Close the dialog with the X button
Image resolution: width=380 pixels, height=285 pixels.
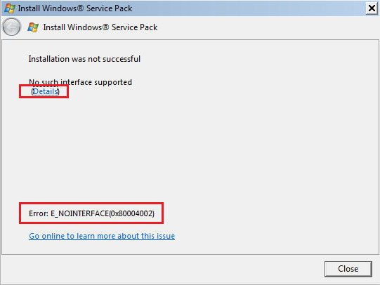pos(372,8)
